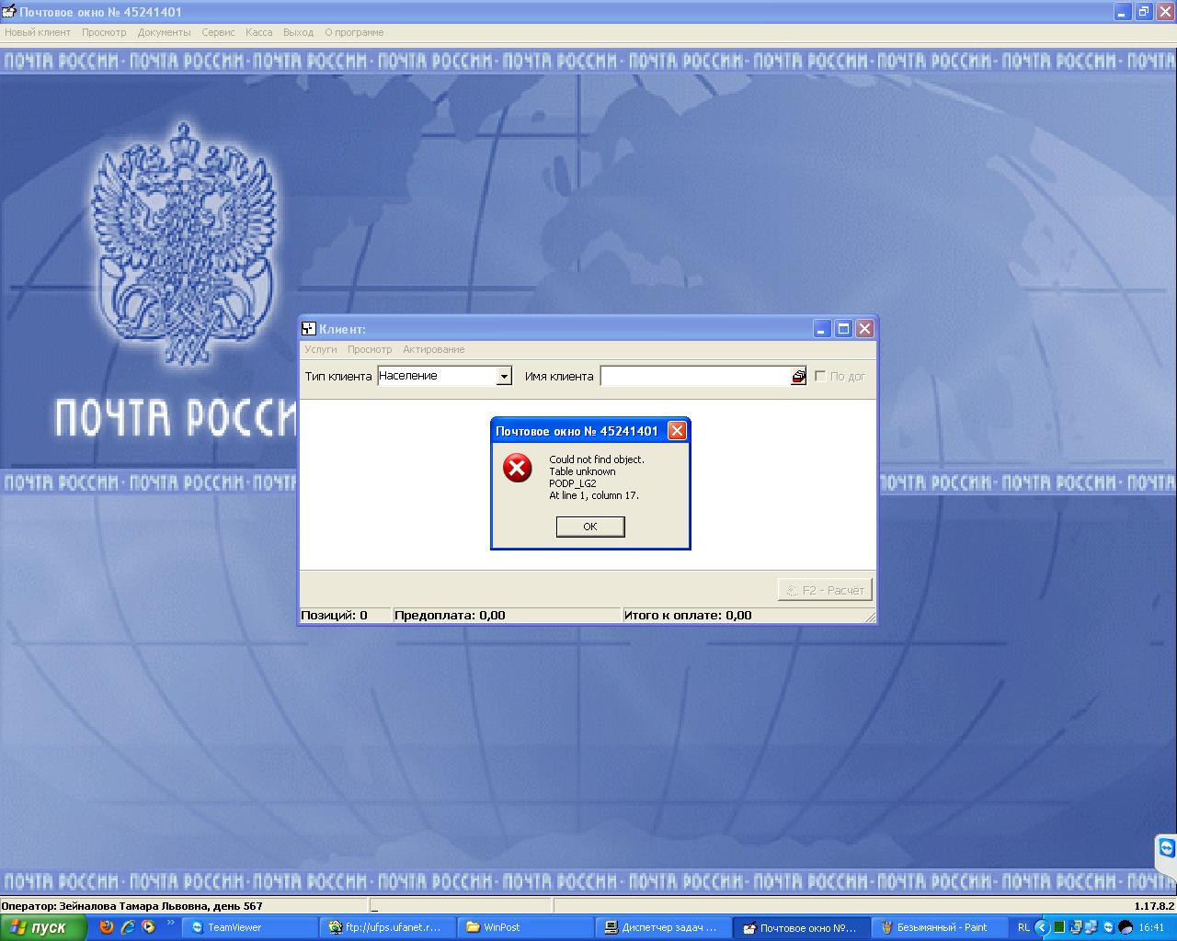Minimize the main Почтовое окно window
The height and width of the screenshot is (941, 1177).
(1123, 12)
